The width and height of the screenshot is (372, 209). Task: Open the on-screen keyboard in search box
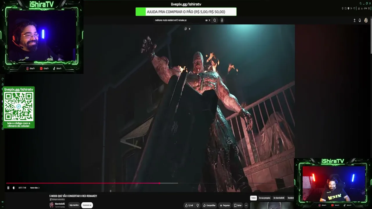(206, 20)
